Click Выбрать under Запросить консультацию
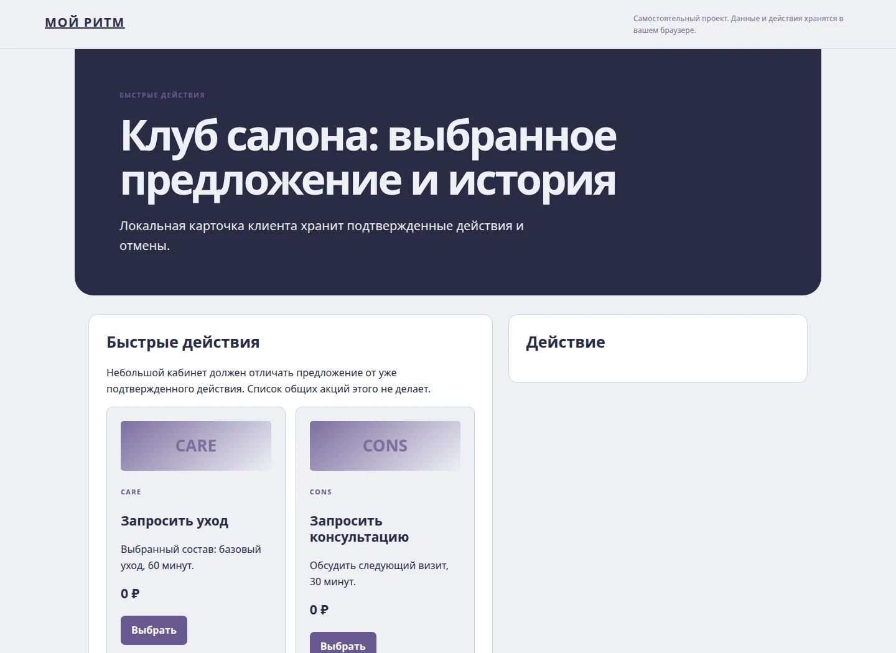 [343, 643]
